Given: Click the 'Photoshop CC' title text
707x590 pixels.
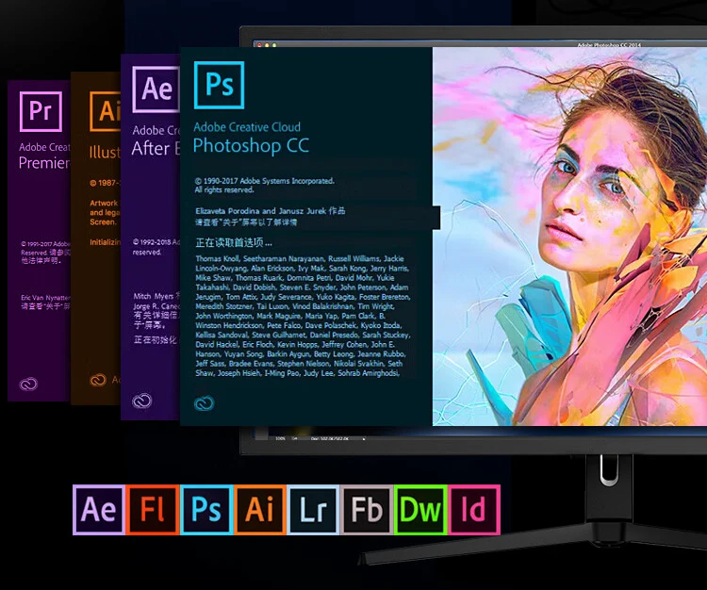Looking at the screenshot, I should point(251,146).
